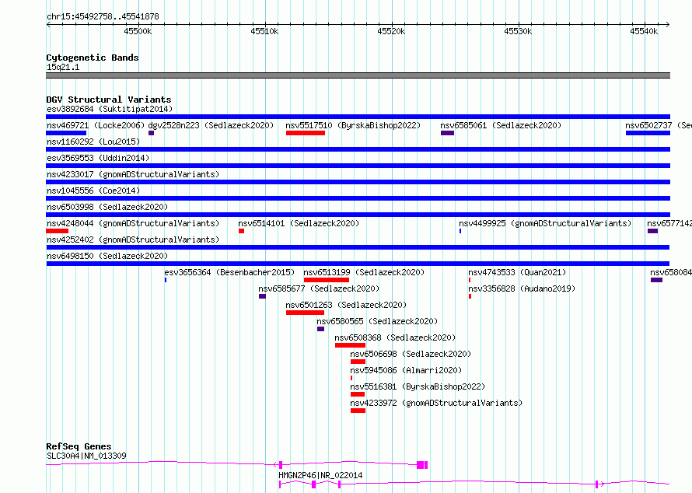Image resolution: width=692 pixels, height=493 pixels.
Task: Select the HMGN2P46 gene exon block
Action: coord(314,484)
